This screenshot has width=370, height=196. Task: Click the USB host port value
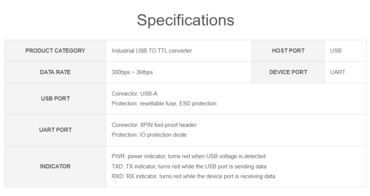click(x=336, y=51)
